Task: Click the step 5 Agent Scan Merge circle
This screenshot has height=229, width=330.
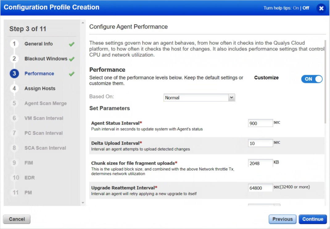Action: click(14, 103)
